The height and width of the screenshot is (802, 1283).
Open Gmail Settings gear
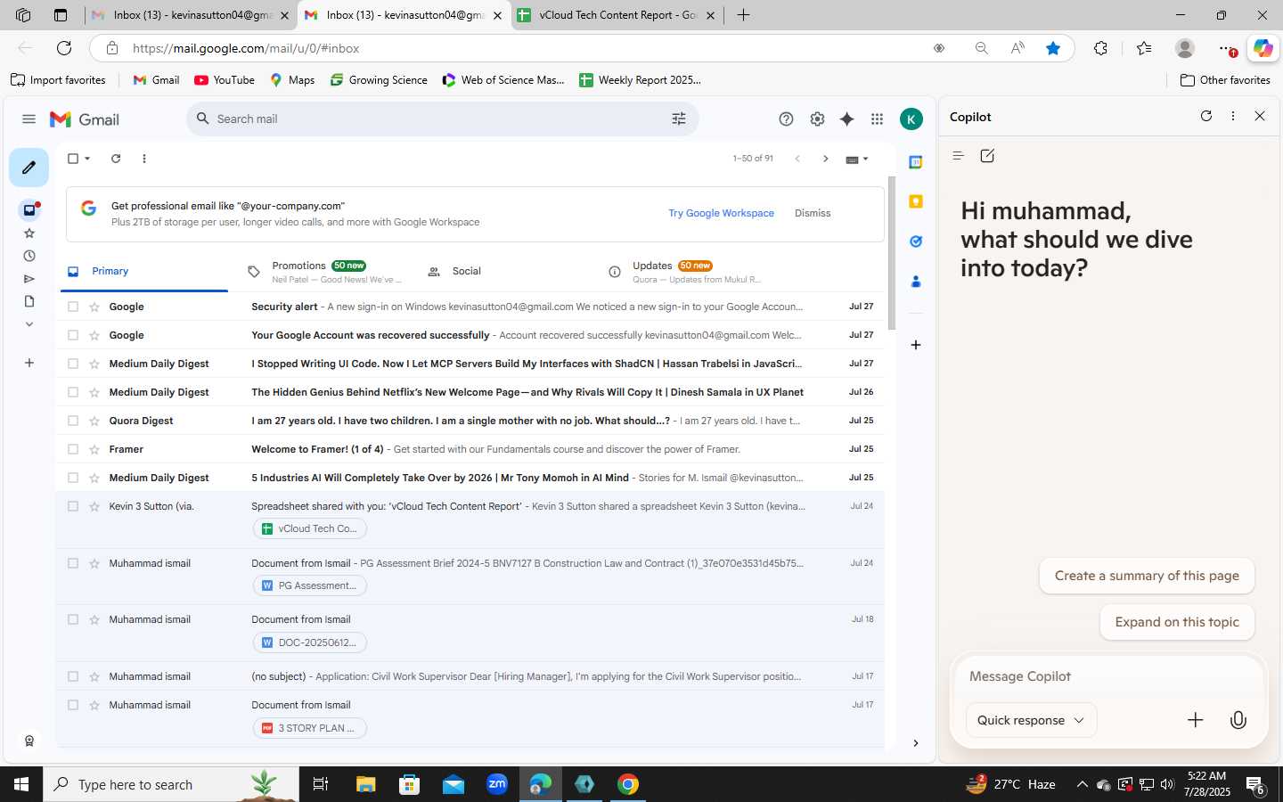pyautogui.click(x=817, y=119)
